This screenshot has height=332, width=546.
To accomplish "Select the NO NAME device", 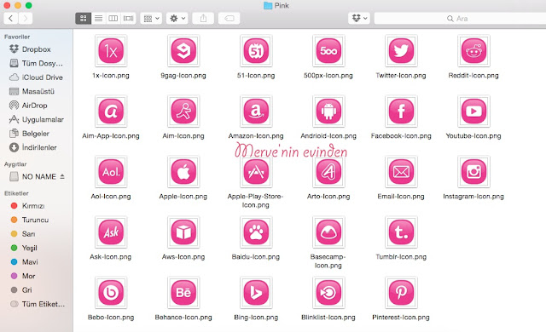I will pos(33,177).
